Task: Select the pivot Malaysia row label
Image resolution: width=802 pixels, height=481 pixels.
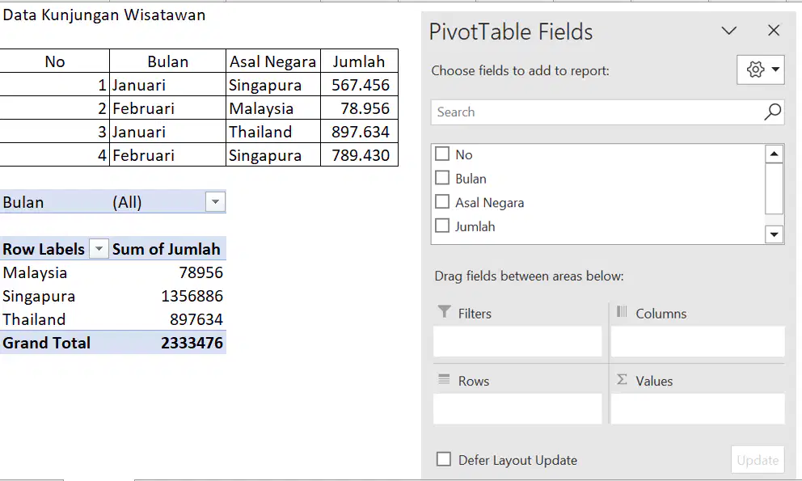Action: [x=55, y=272]
